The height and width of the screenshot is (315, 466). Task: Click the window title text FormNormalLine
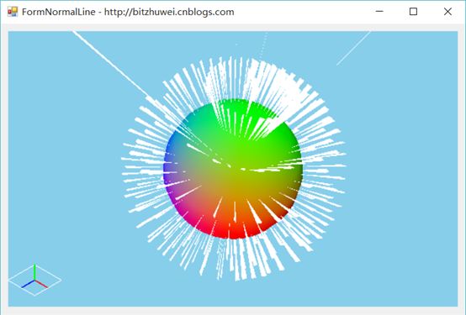coord(59,12)
